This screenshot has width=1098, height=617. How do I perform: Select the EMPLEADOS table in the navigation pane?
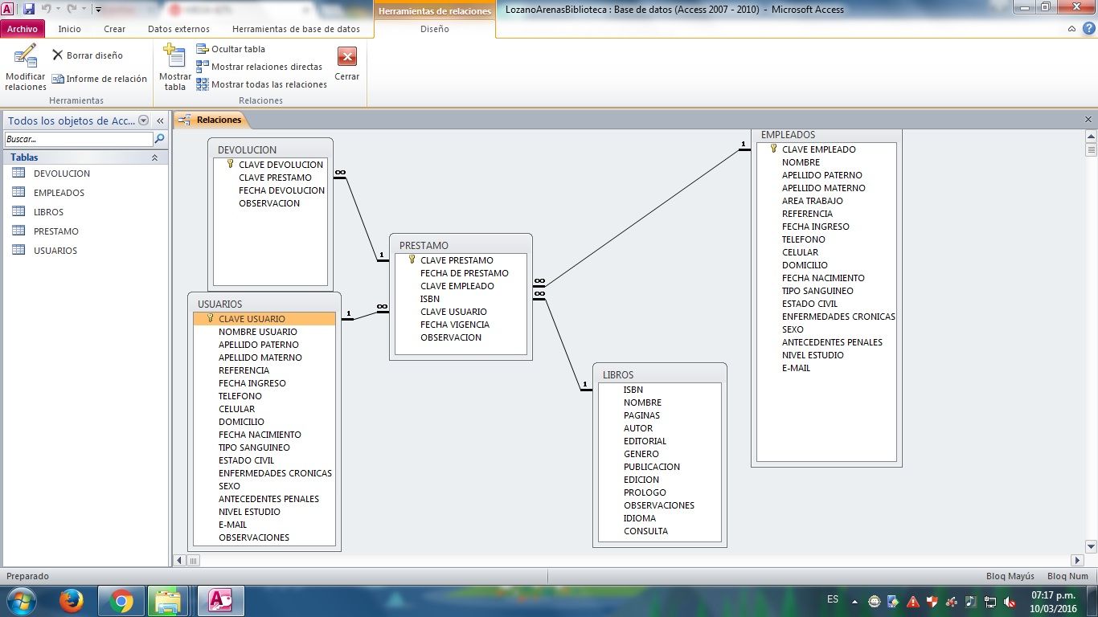click(59, 193)
